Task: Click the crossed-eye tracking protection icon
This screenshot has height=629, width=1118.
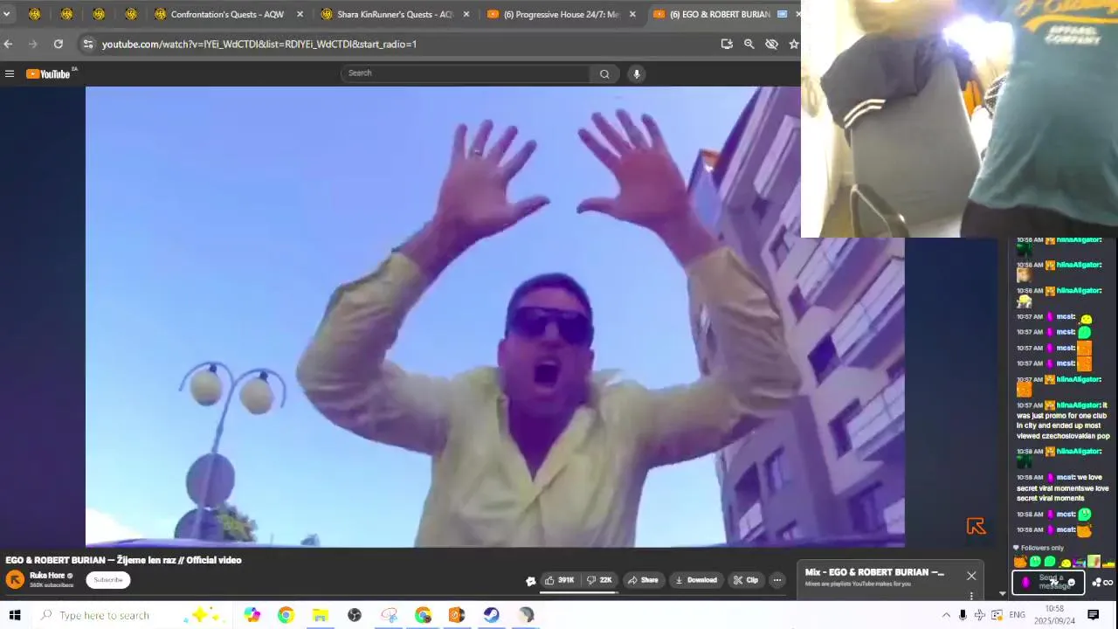Action: [771, 44]
